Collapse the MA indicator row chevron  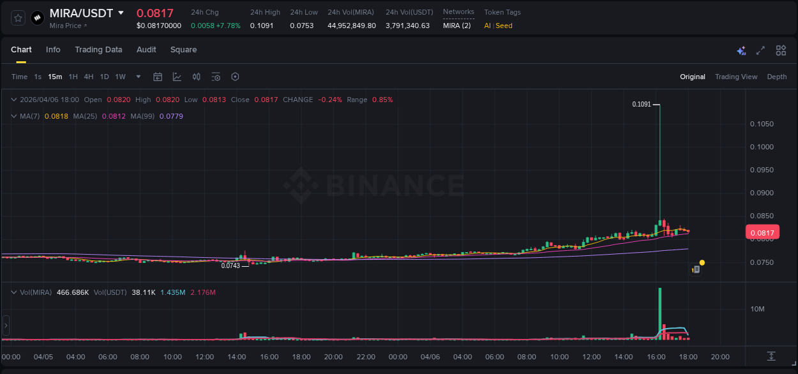14,116
